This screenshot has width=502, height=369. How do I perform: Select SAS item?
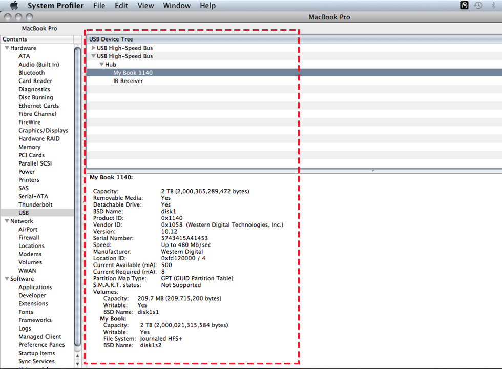[x=24, y=188]
